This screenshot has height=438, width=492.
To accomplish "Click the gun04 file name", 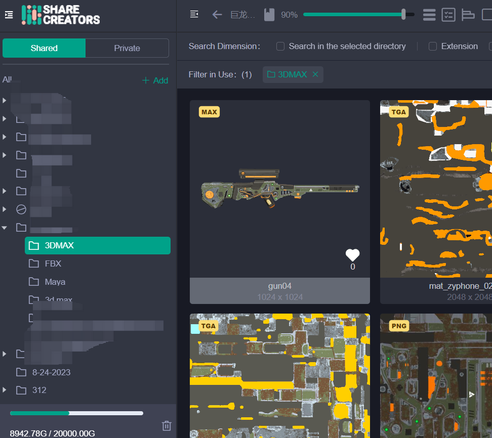I will click(280, 286).
